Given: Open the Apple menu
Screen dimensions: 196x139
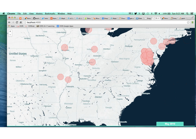Looking at the screenshot, I should coord(4,14).
